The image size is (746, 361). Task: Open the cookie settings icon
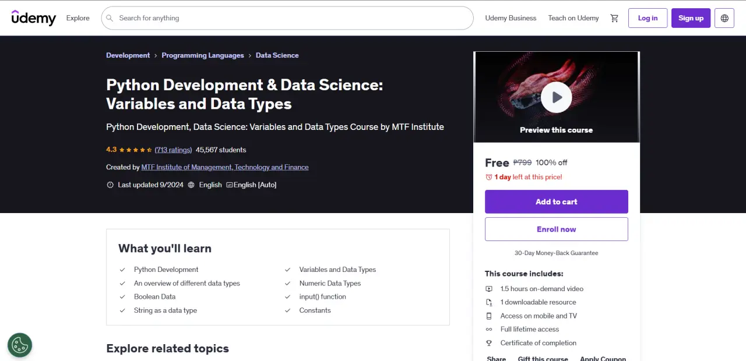(x=20, y=345)
